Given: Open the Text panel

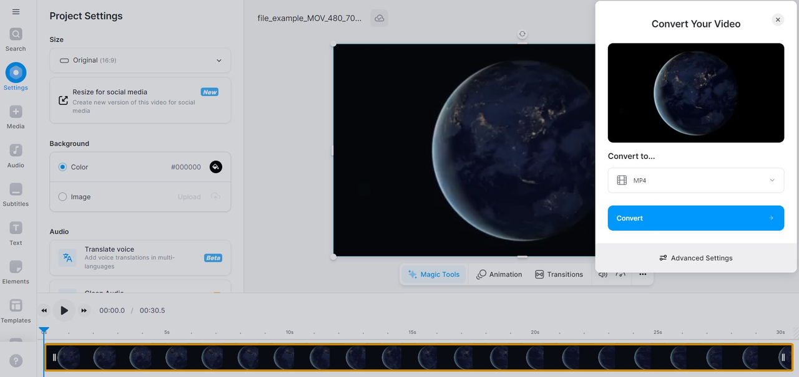Looking at the screenshot, I should pyautogui.click(x=16, y=234).
